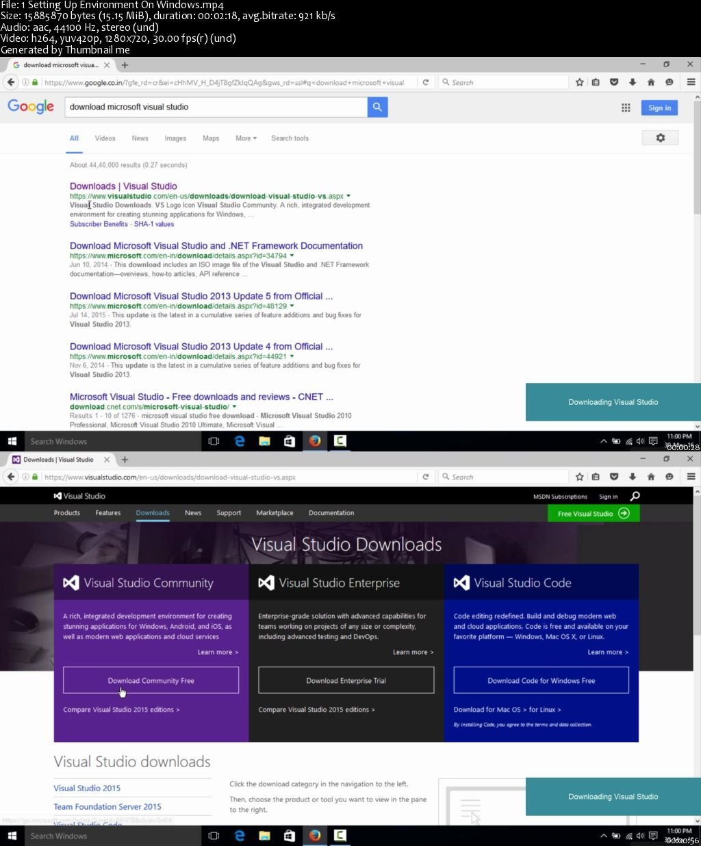The height and width of the screenshot is (846, 701).
Task: Open the Downloads | Visual Studio search result
Action: coord(123,186)
